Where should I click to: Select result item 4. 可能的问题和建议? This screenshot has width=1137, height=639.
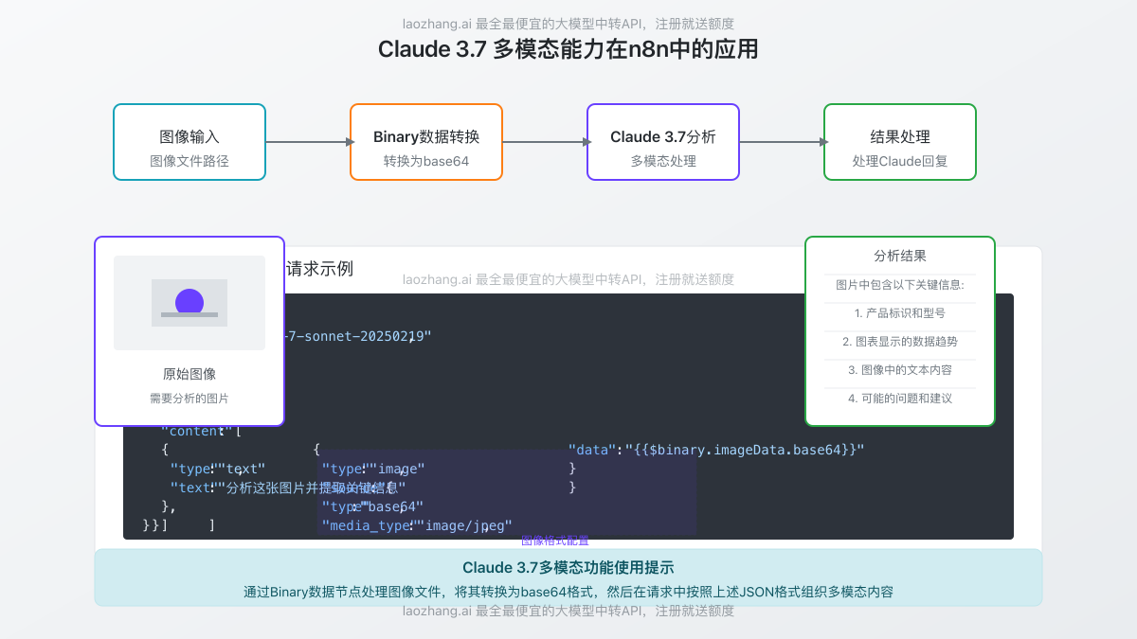pyautogui.click(x=900, y=398)
